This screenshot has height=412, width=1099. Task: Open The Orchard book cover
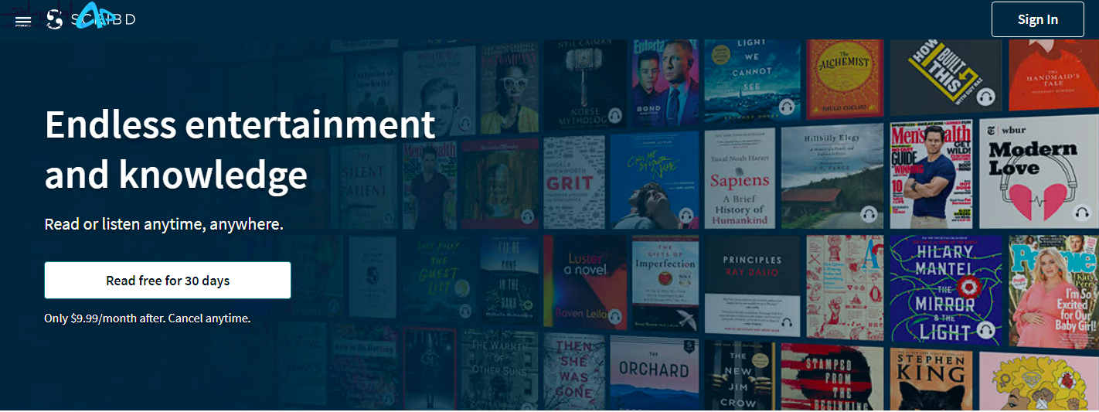[x=653, y=373]
